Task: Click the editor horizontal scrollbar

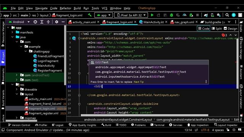Action: point(144,115)
